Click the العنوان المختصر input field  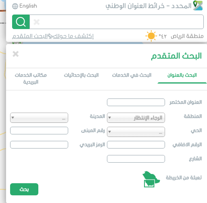(136, 102)
